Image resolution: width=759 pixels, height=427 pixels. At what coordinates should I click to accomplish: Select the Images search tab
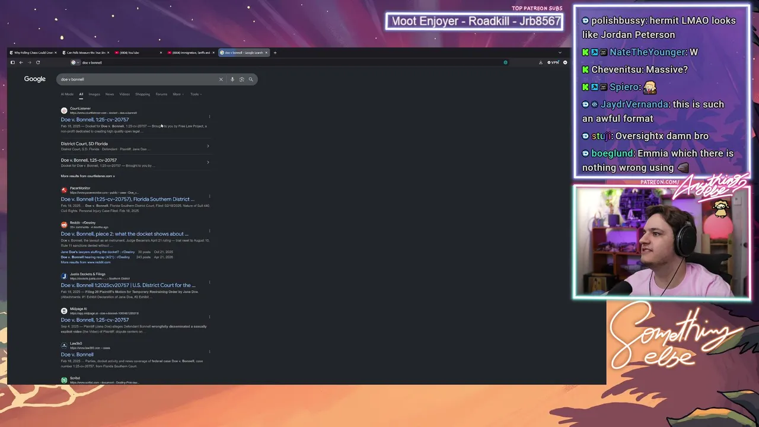94,94
